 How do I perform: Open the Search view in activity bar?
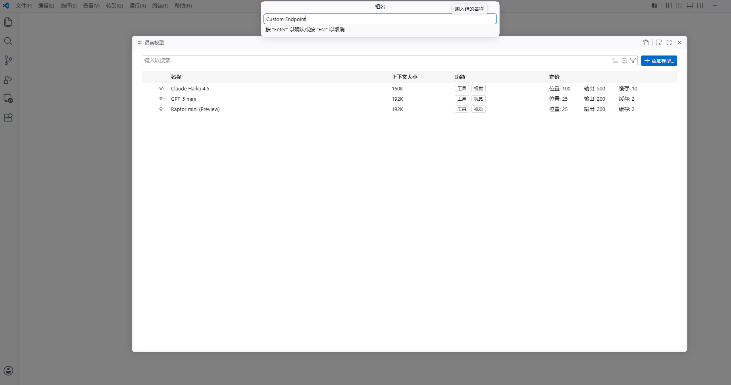(8, 41)
